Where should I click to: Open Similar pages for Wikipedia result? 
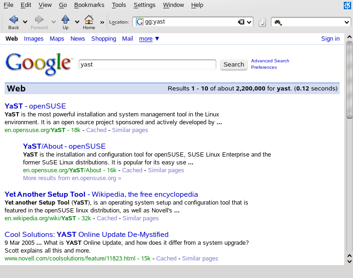tap(141, 218)
